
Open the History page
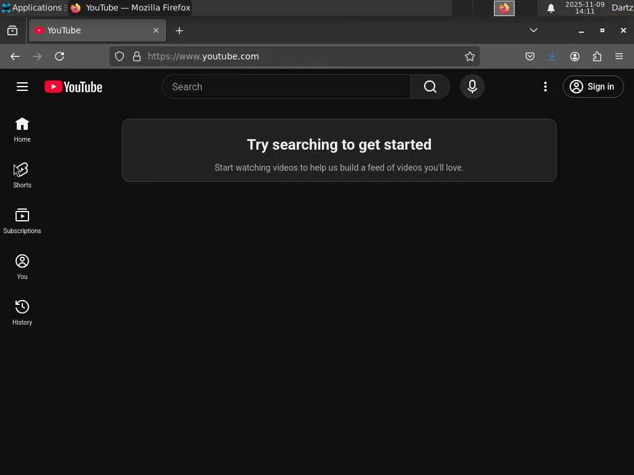pos(22,312)
